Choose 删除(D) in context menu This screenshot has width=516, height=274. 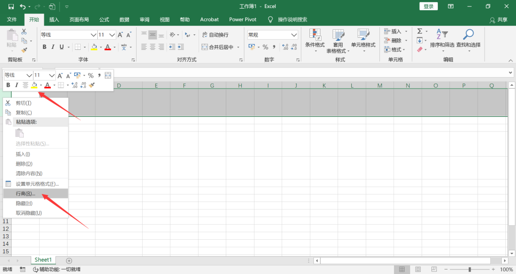tap(36, 164)
